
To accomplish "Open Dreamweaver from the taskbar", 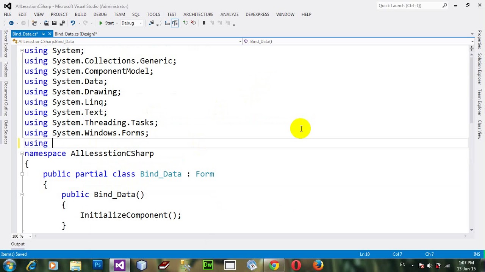I will click(208, 265).
